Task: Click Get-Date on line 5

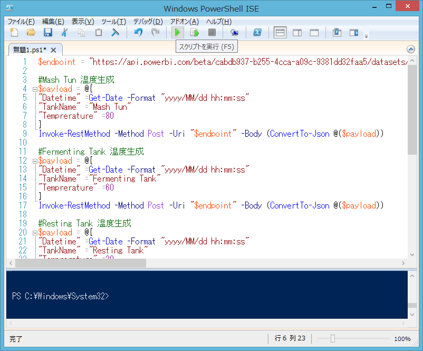Action: tap(105, 98)
